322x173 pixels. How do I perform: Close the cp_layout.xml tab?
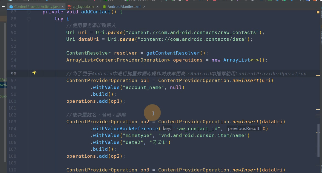[x=98, y=7]
